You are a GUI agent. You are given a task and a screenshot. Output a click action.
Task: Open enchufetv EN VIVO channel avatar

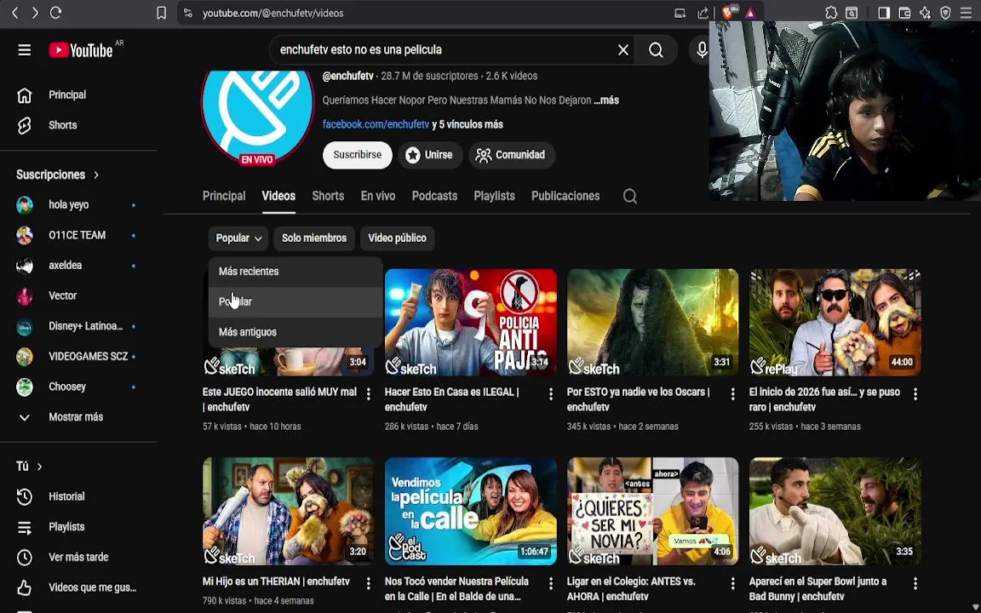257,119
